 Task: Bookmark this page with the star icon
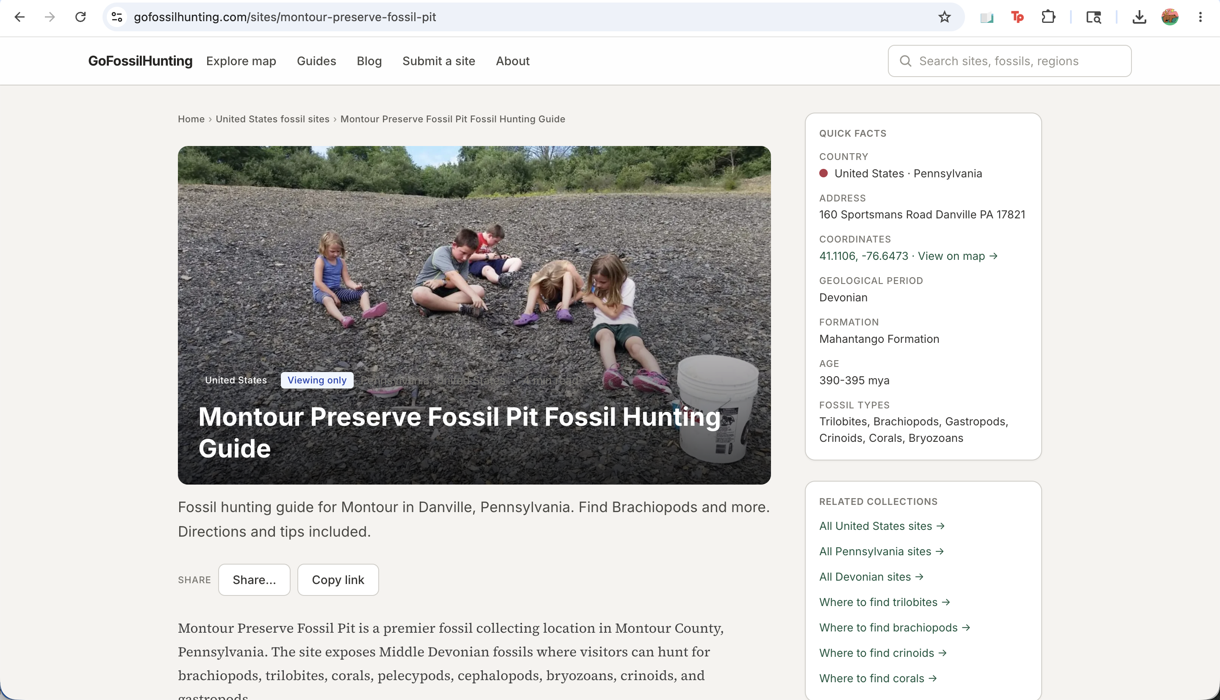(x=944, y=17)
